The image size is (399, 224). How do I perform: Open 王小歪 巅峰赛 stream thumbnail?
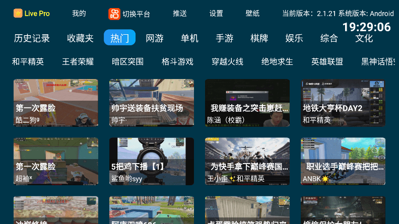tap(247, 161)
